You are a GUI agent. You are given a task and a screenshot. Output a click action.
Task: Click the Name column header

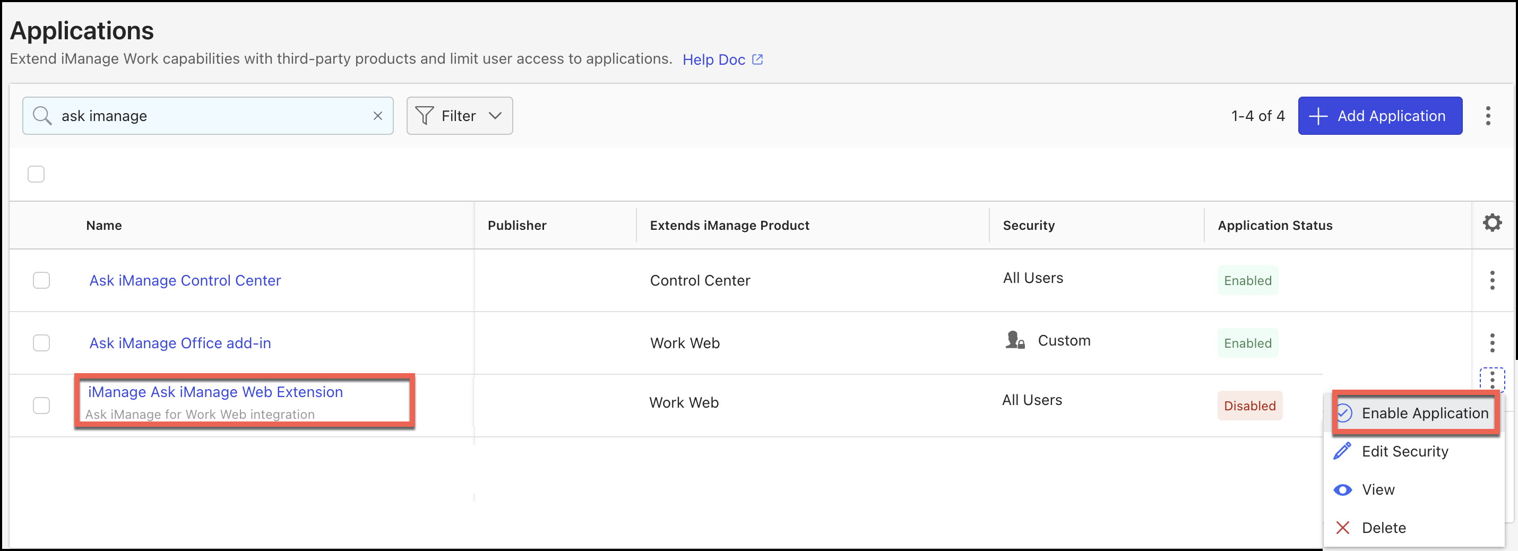tap(103, 225)
